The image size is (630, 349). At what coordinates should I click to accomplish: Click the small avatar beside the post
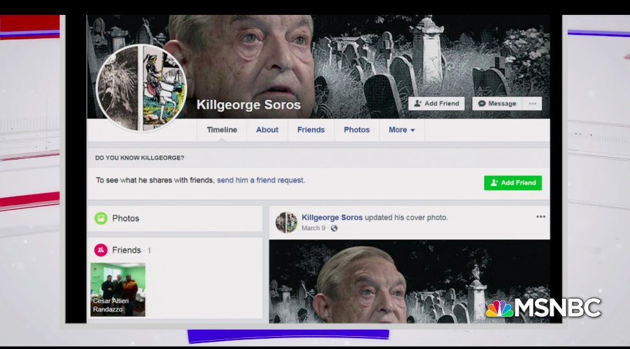point(286,222)
